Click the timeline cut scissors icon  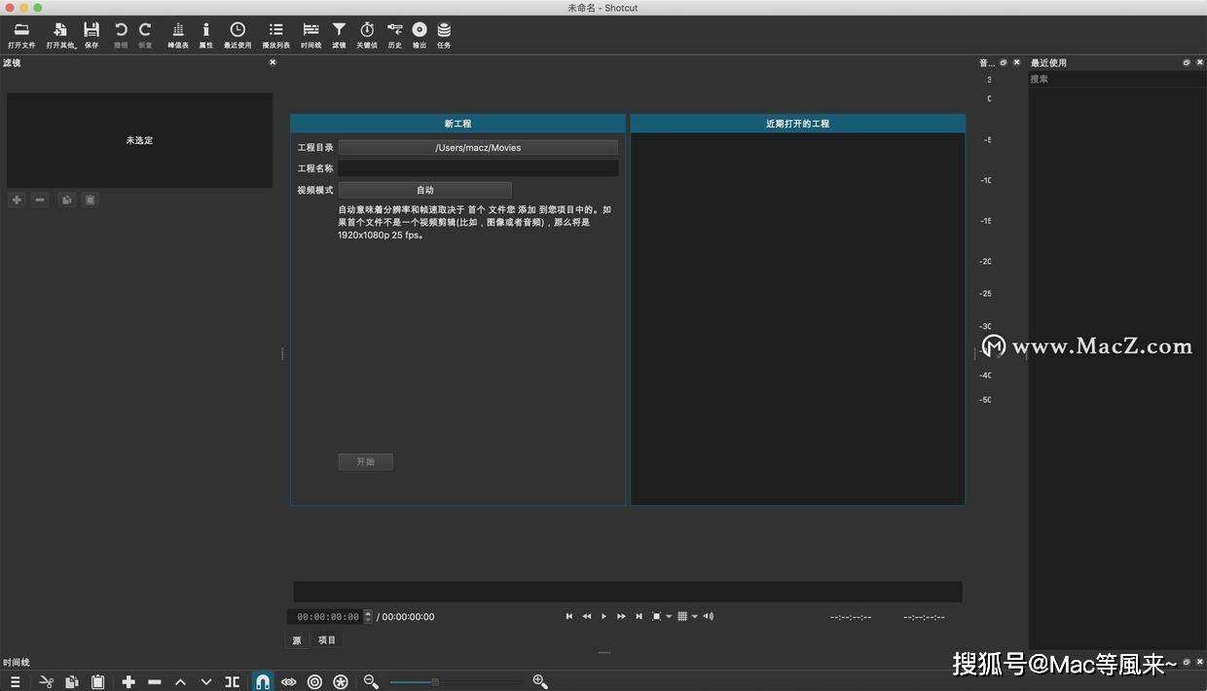click(46, 682)
